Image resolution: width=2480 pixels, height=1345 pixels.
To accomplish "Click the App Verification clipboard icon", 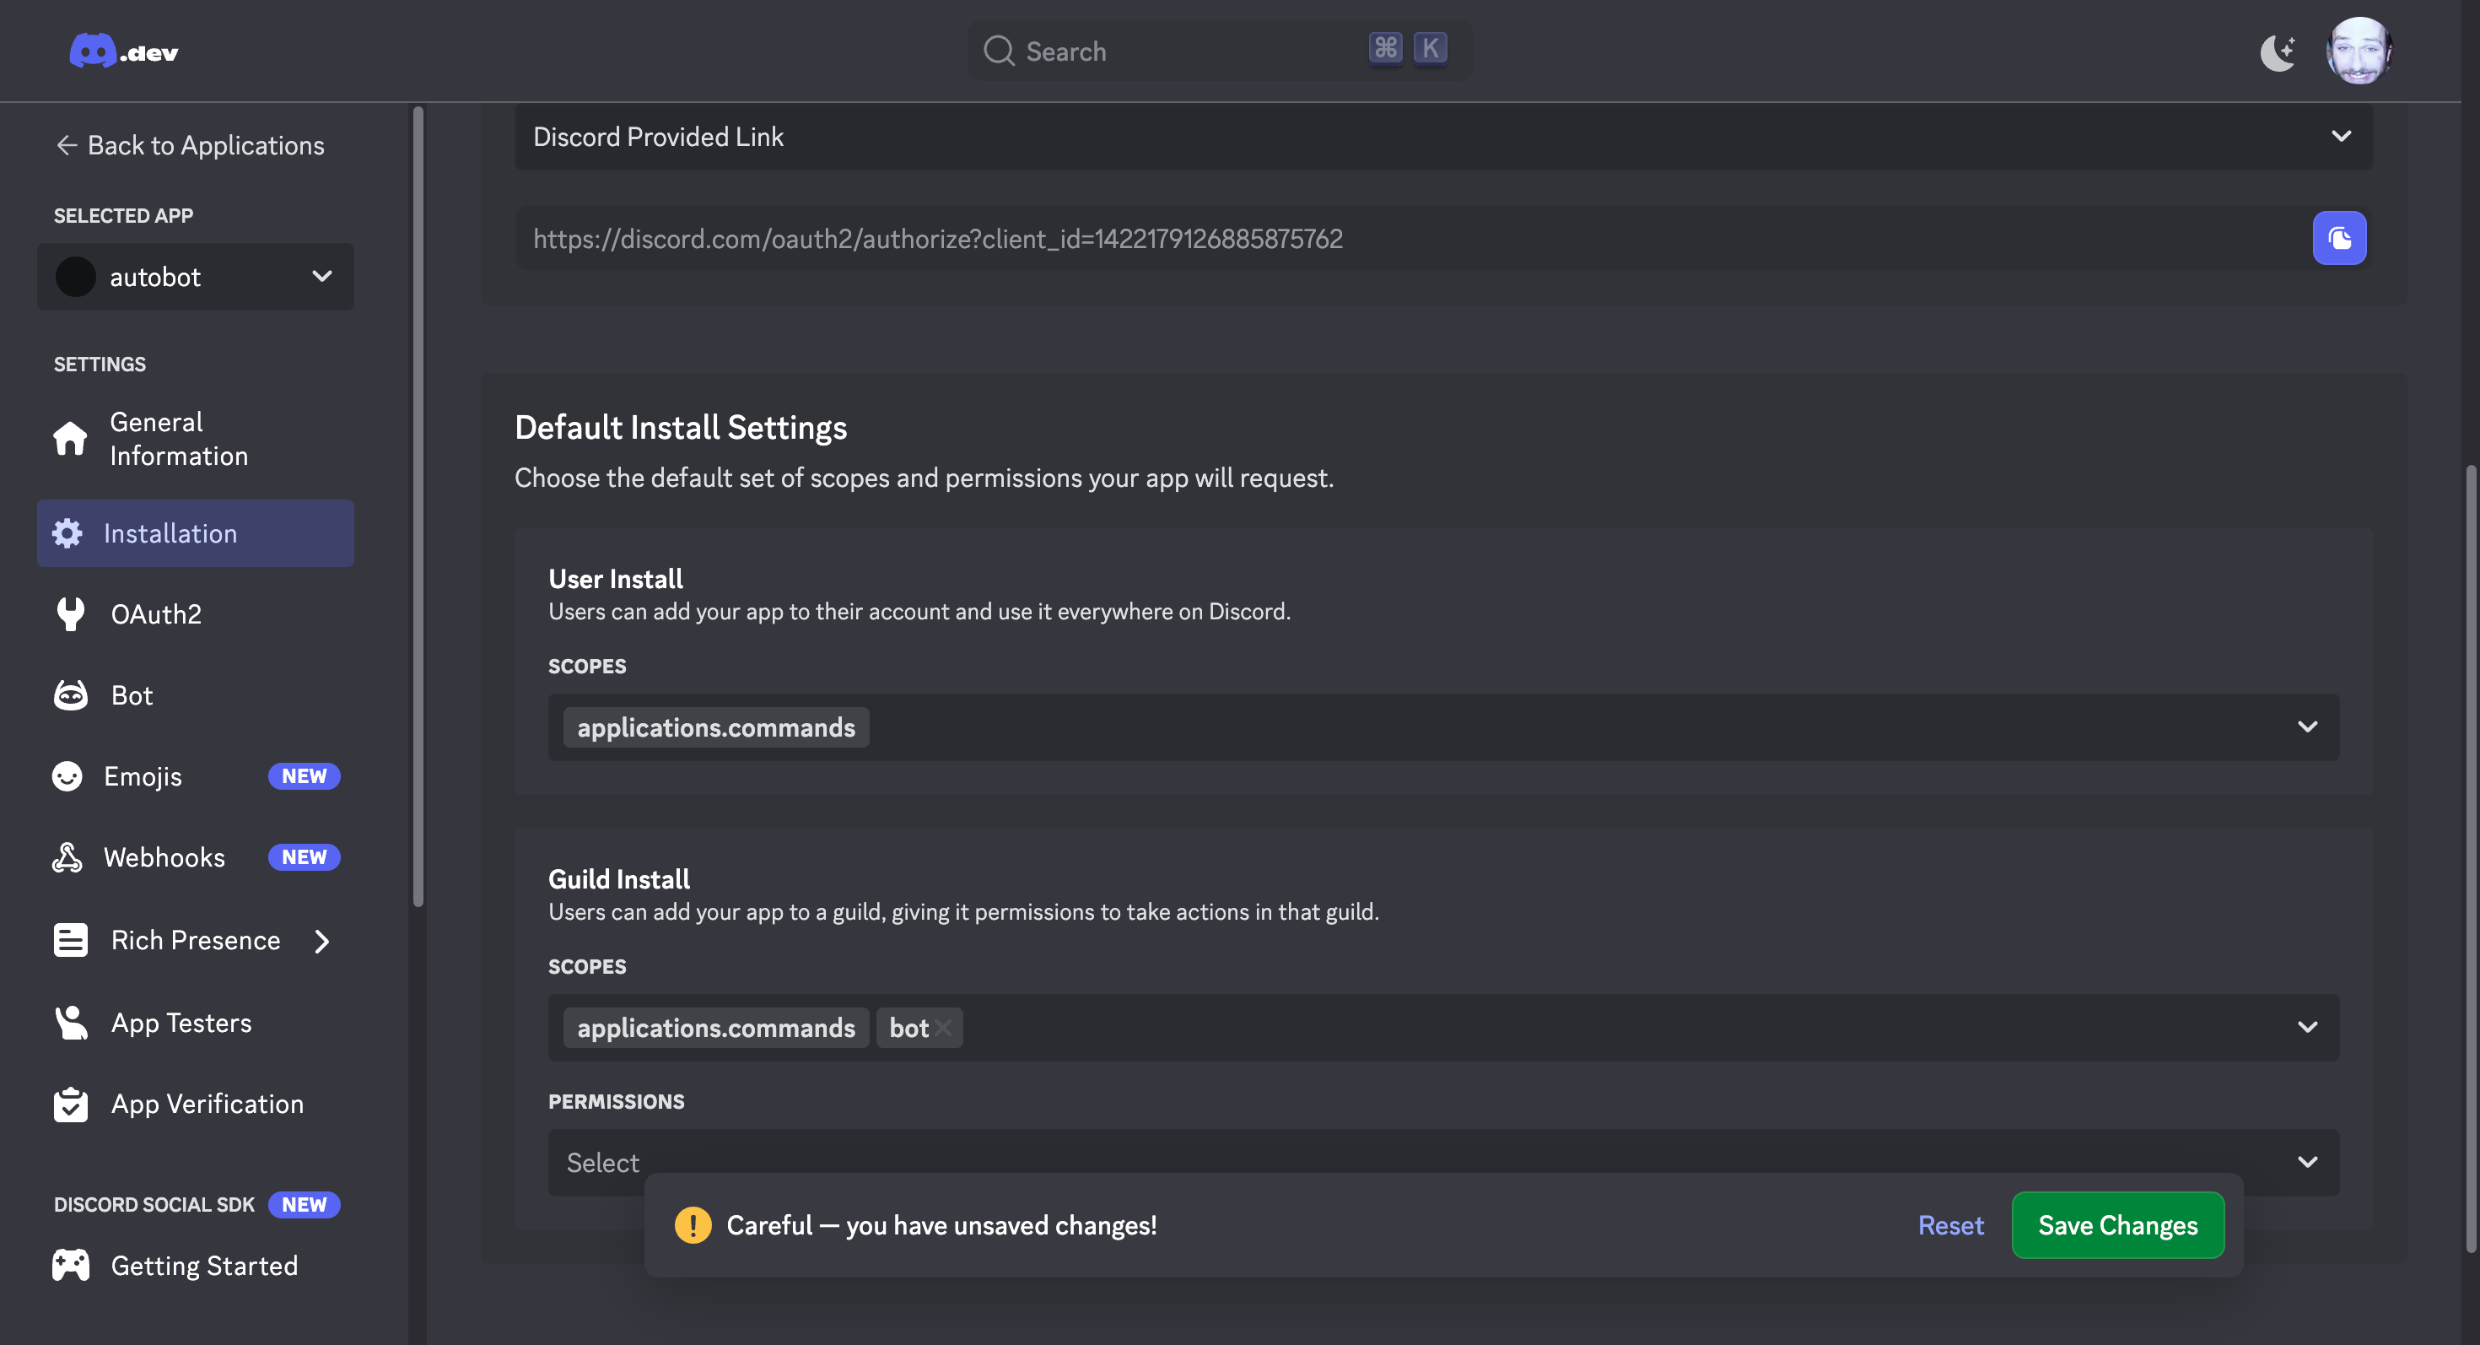I will pyautogui.click(x=70, y=1105).
